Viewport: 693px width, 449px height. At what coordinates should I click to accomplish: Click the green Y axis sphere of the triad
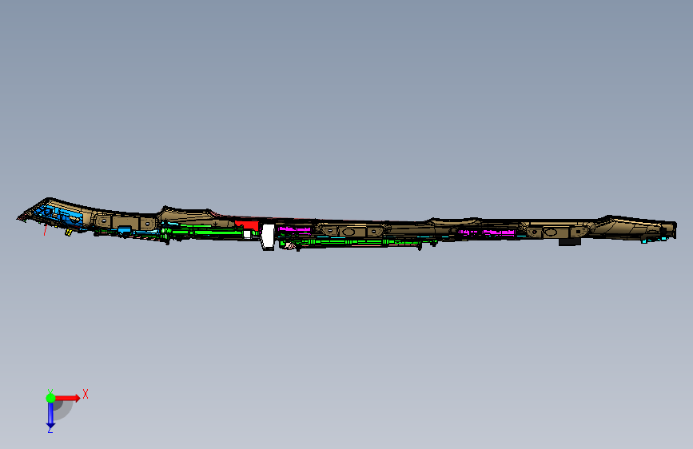coord(50,398)
